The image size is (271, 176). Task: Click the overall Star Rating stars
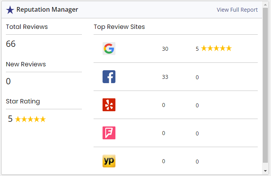pyautogui.click(x=30, y=119)
